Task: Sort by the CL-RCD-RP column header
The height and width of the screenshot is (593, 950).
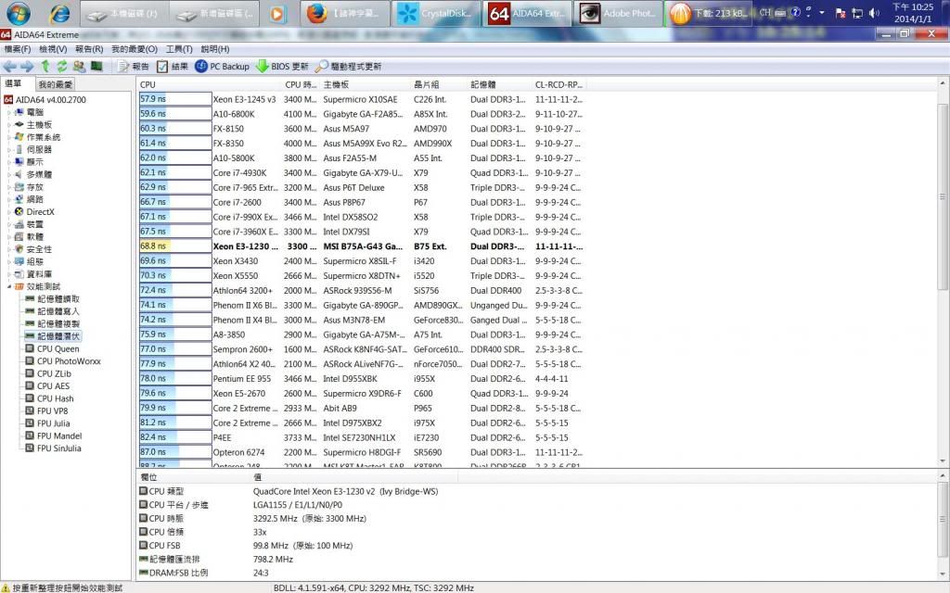Action: click(x=558, y=84)
